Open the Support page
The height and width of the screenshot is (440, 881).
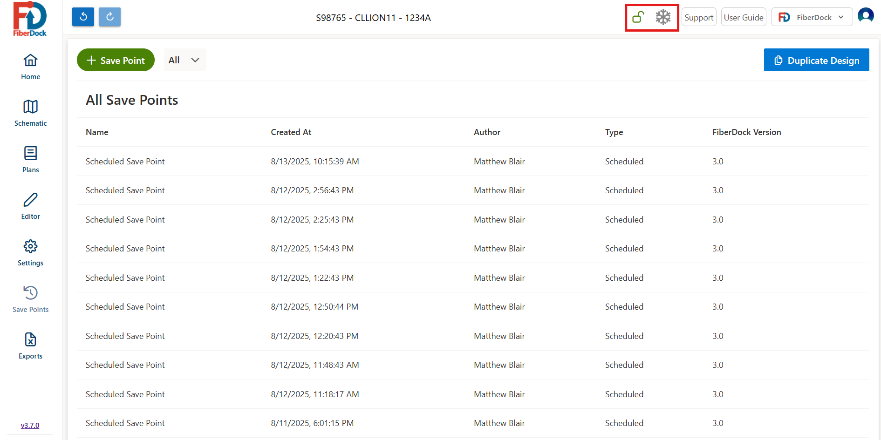click(698, 17)
